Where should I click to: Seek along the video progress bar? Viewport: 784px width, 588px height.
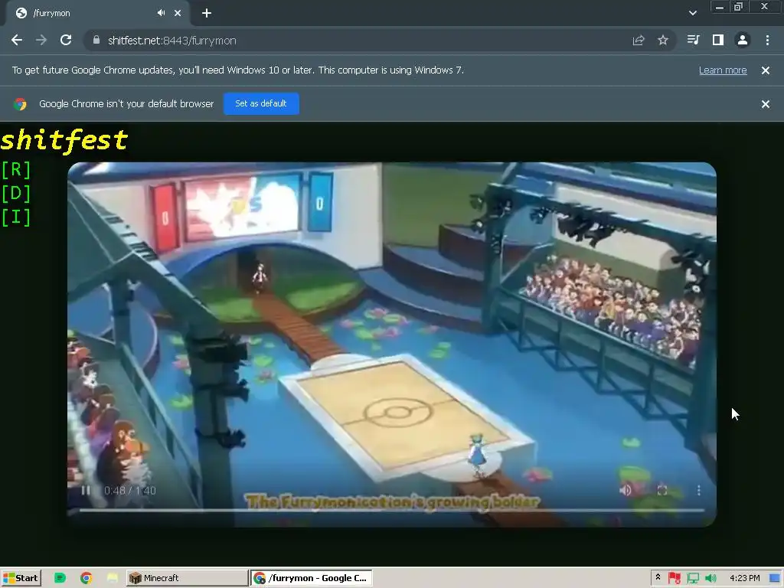pos(392,510)
